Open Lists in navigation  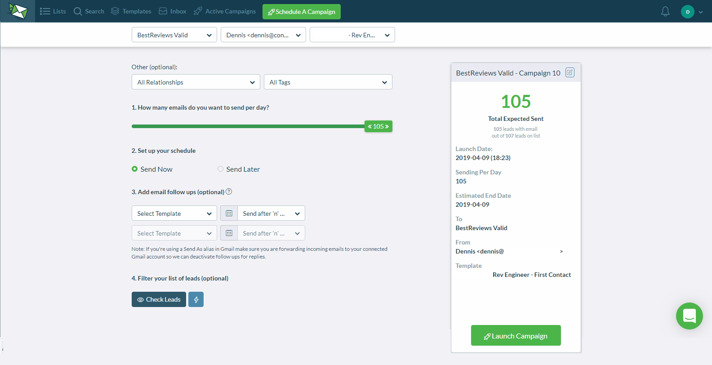[53, 11]
